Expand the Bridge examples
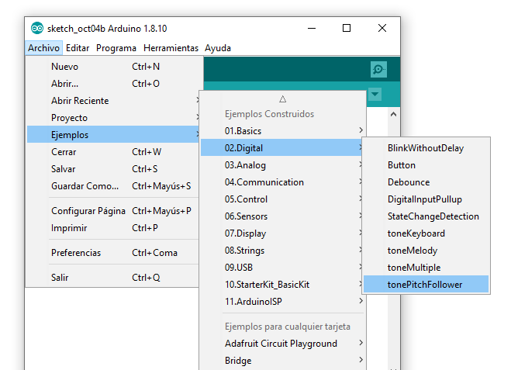Image resolution: width=511 pixels, height=370 pixels. (x=282, y=361)
